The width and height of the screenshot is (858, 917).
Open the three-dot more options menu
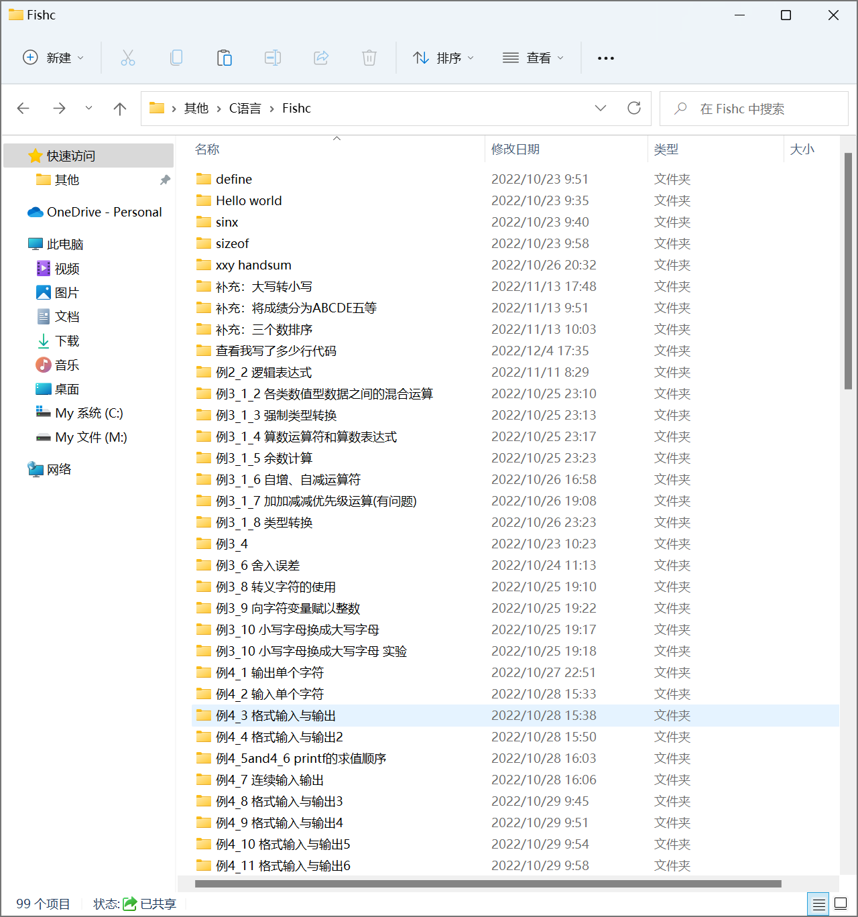(x=606, y=58)
